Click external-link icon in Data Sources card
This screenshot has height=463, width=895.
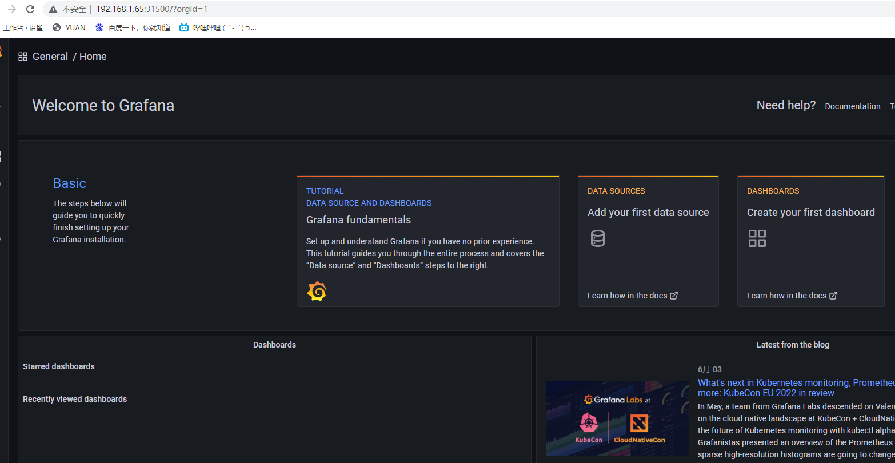[674, 296]
